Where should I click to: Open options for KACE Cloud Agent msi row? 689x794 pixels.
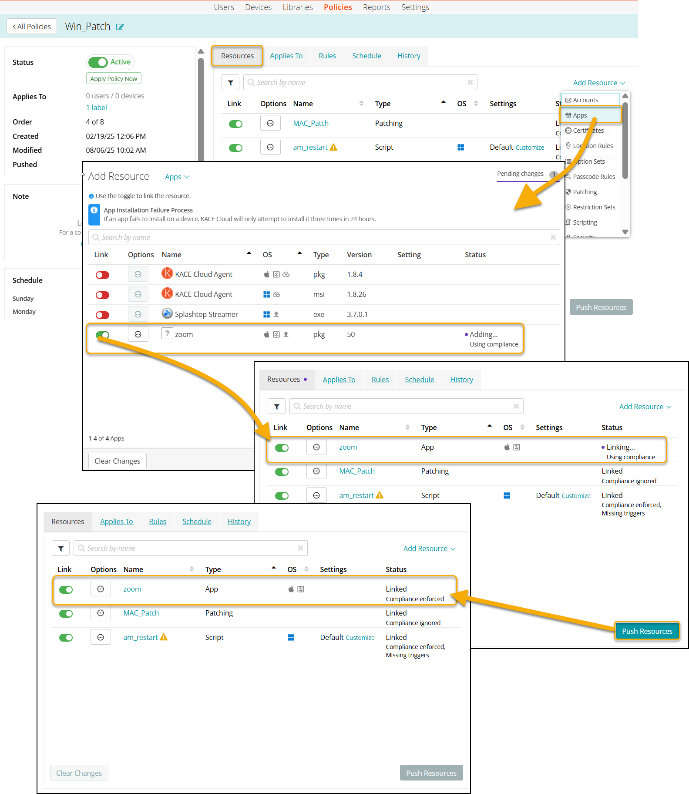[138, 294]
